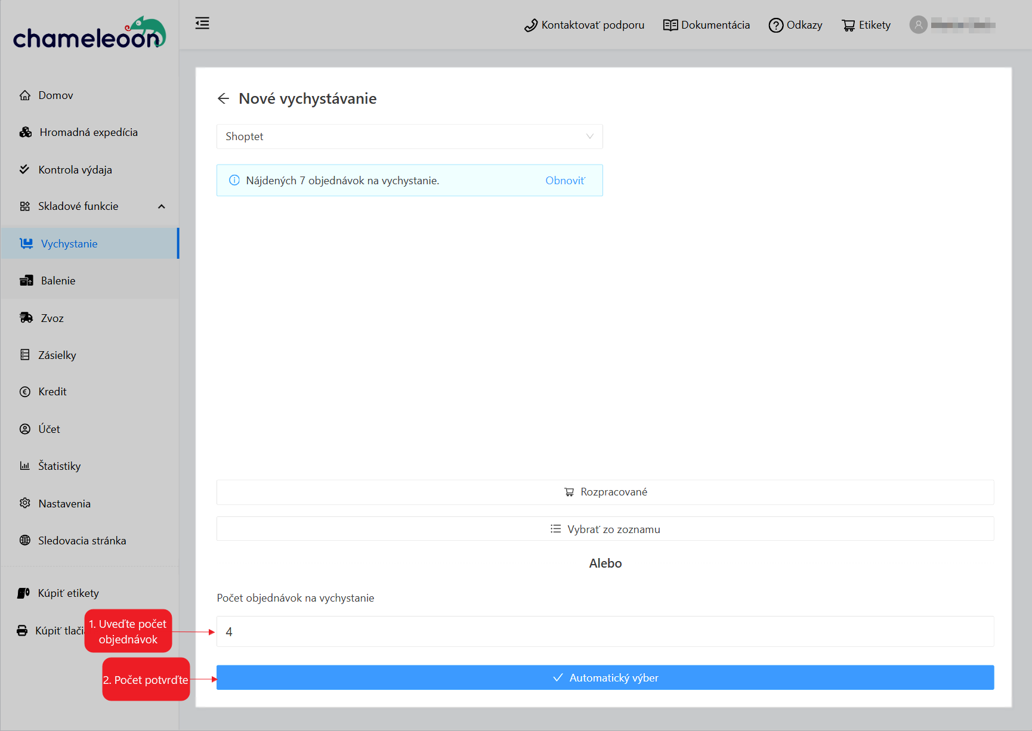Click Vybrať zo zoznamu button

605,529
